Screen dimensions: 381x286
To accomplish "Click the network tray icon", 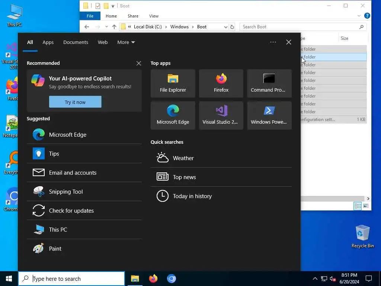I will pyautogui.click(x=324, y=279).
